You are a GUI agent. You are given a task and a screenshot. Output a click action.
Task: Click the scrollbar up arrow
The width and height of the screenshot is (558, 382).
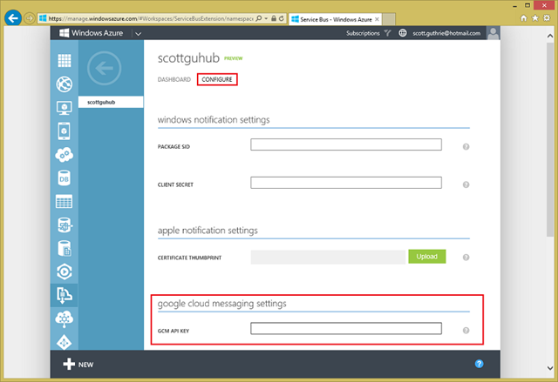point(550,36)
